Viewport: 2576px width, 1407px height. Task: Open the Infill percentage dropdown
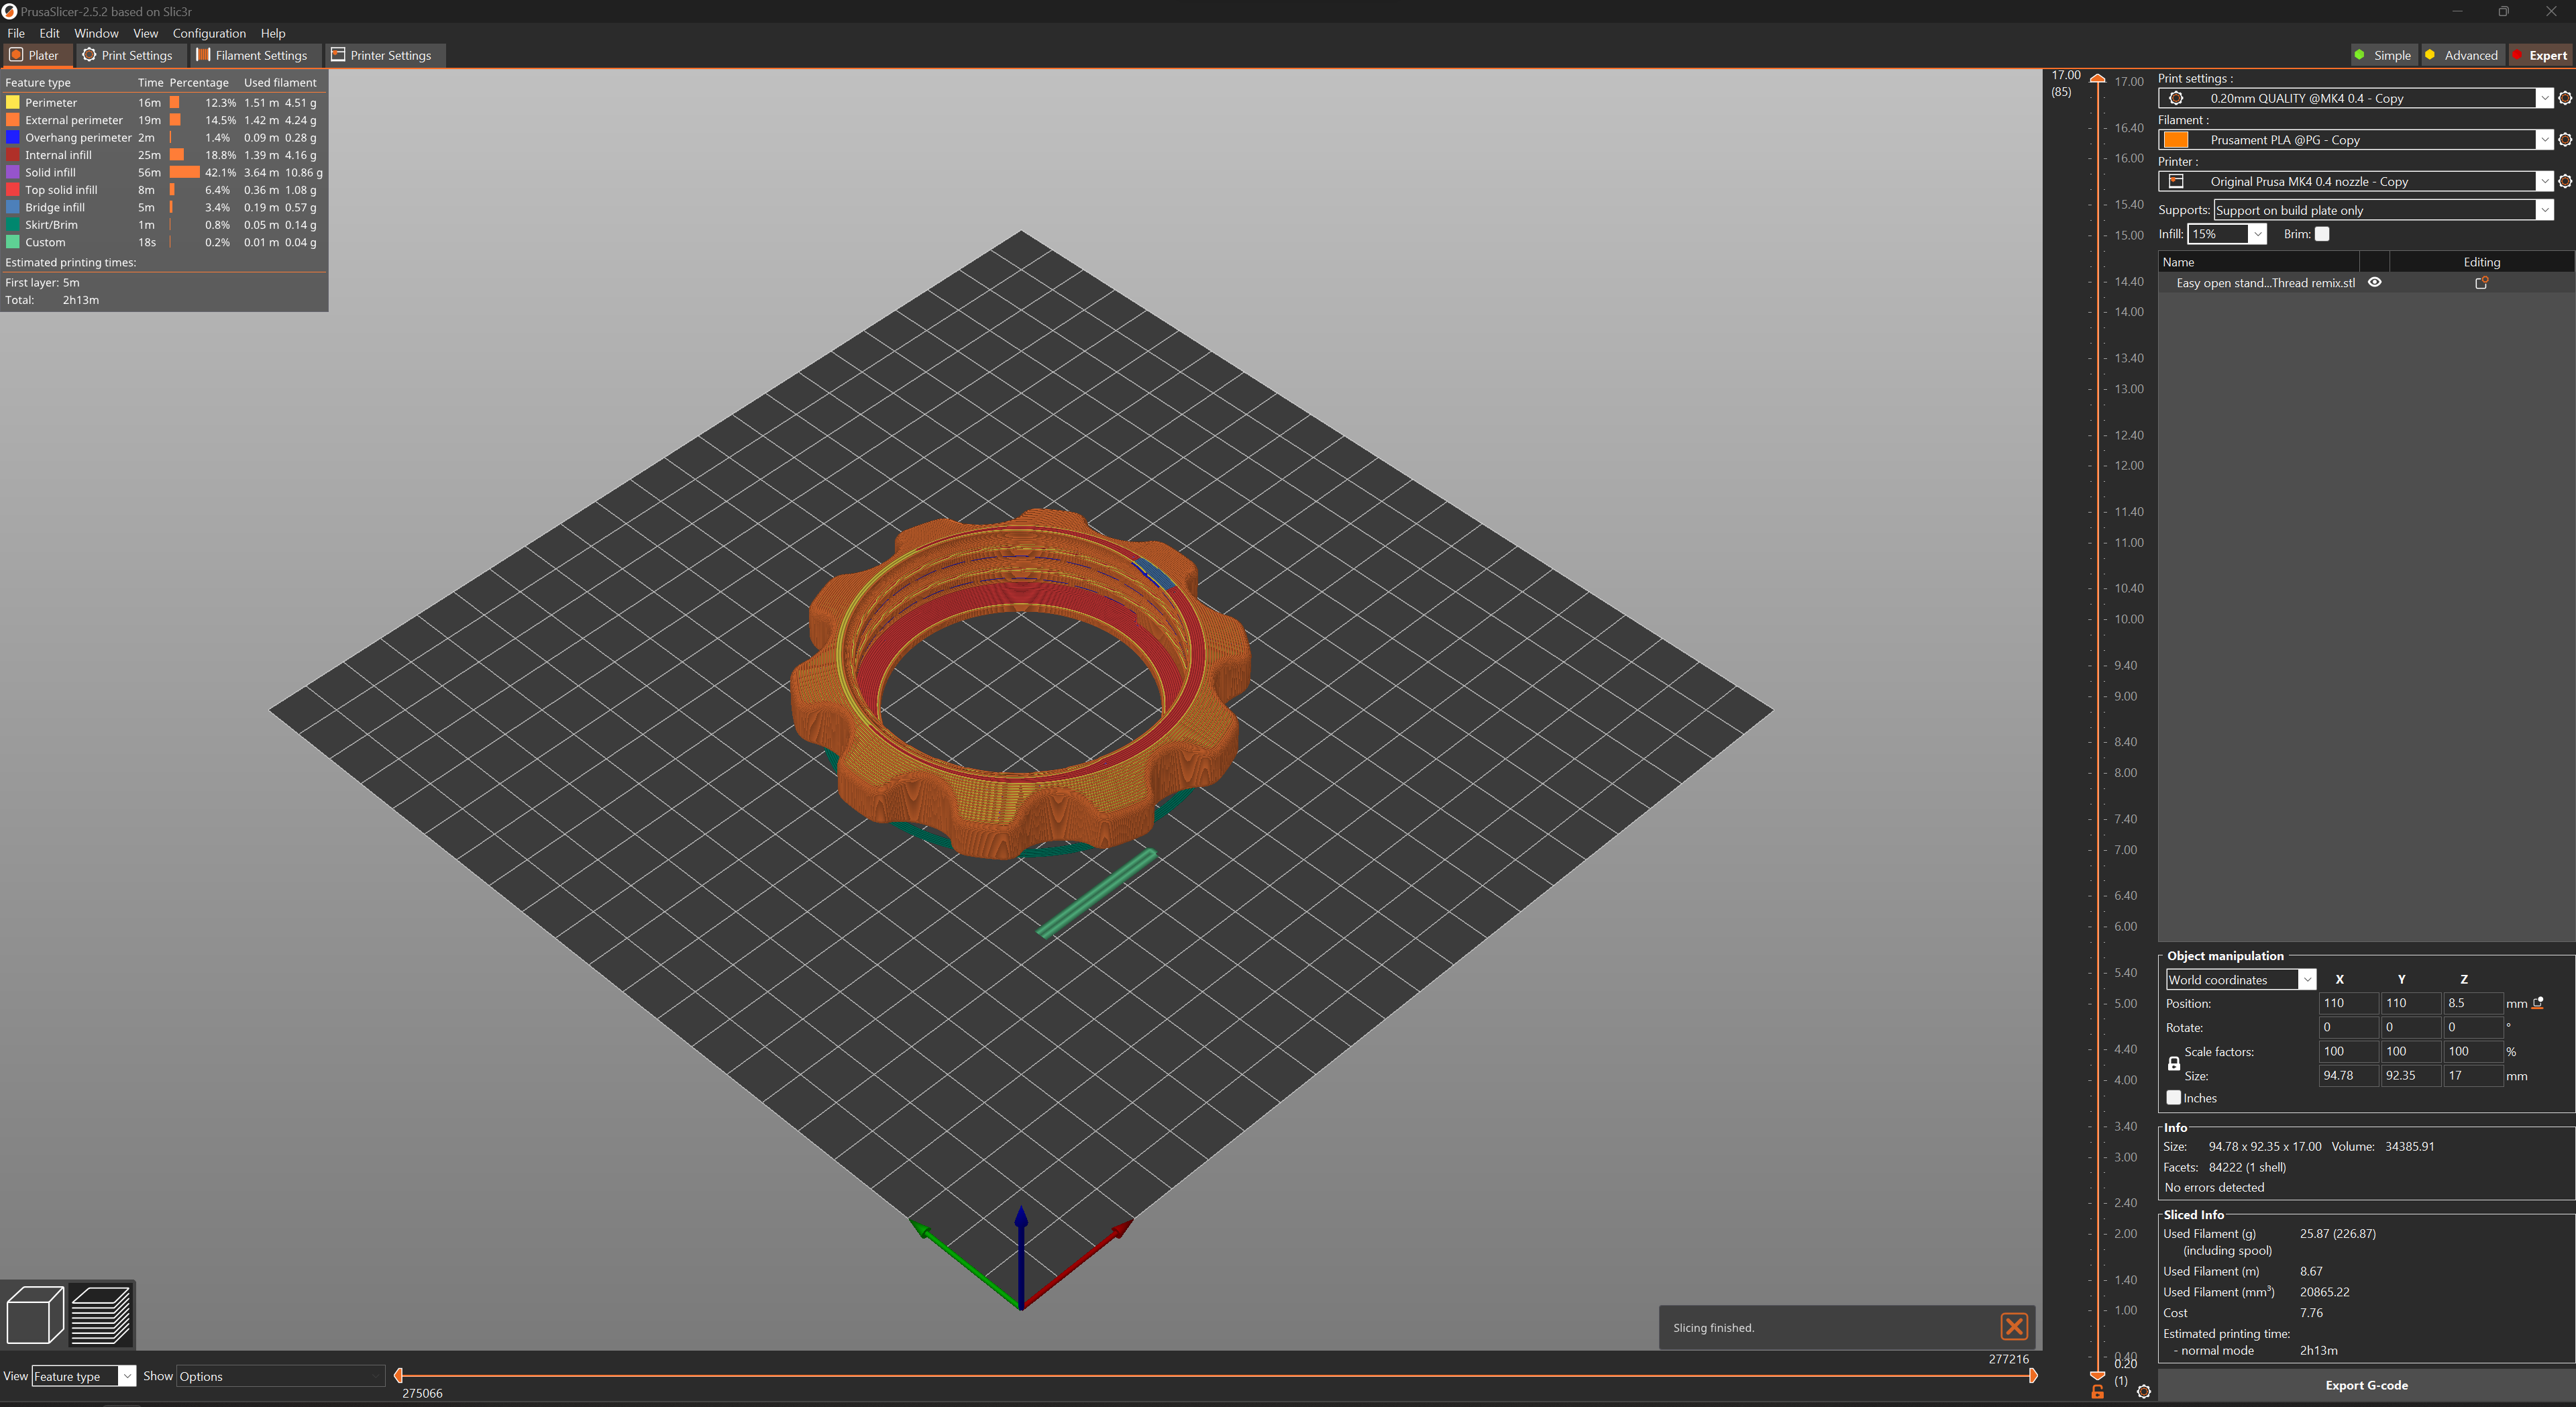[x=2257, y=234]
